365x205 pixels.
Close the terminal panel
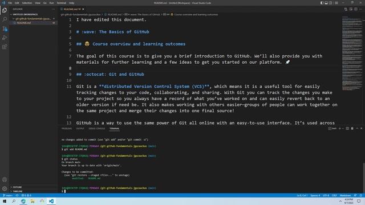[361, 128]
